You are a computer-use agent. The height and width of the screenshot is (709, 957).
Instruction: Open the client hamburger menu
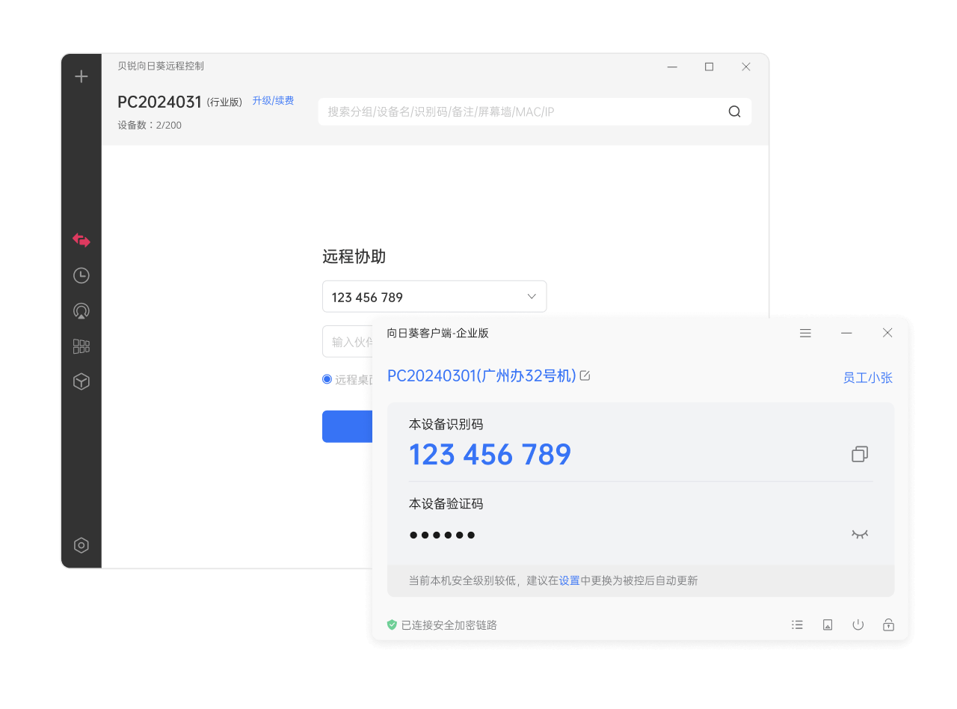click(x=805, y=333)
